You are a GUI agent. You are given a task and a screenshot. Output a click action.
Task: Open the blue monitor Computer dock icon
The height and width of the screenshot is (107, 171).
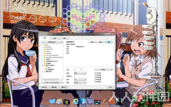tap(52, 101)
